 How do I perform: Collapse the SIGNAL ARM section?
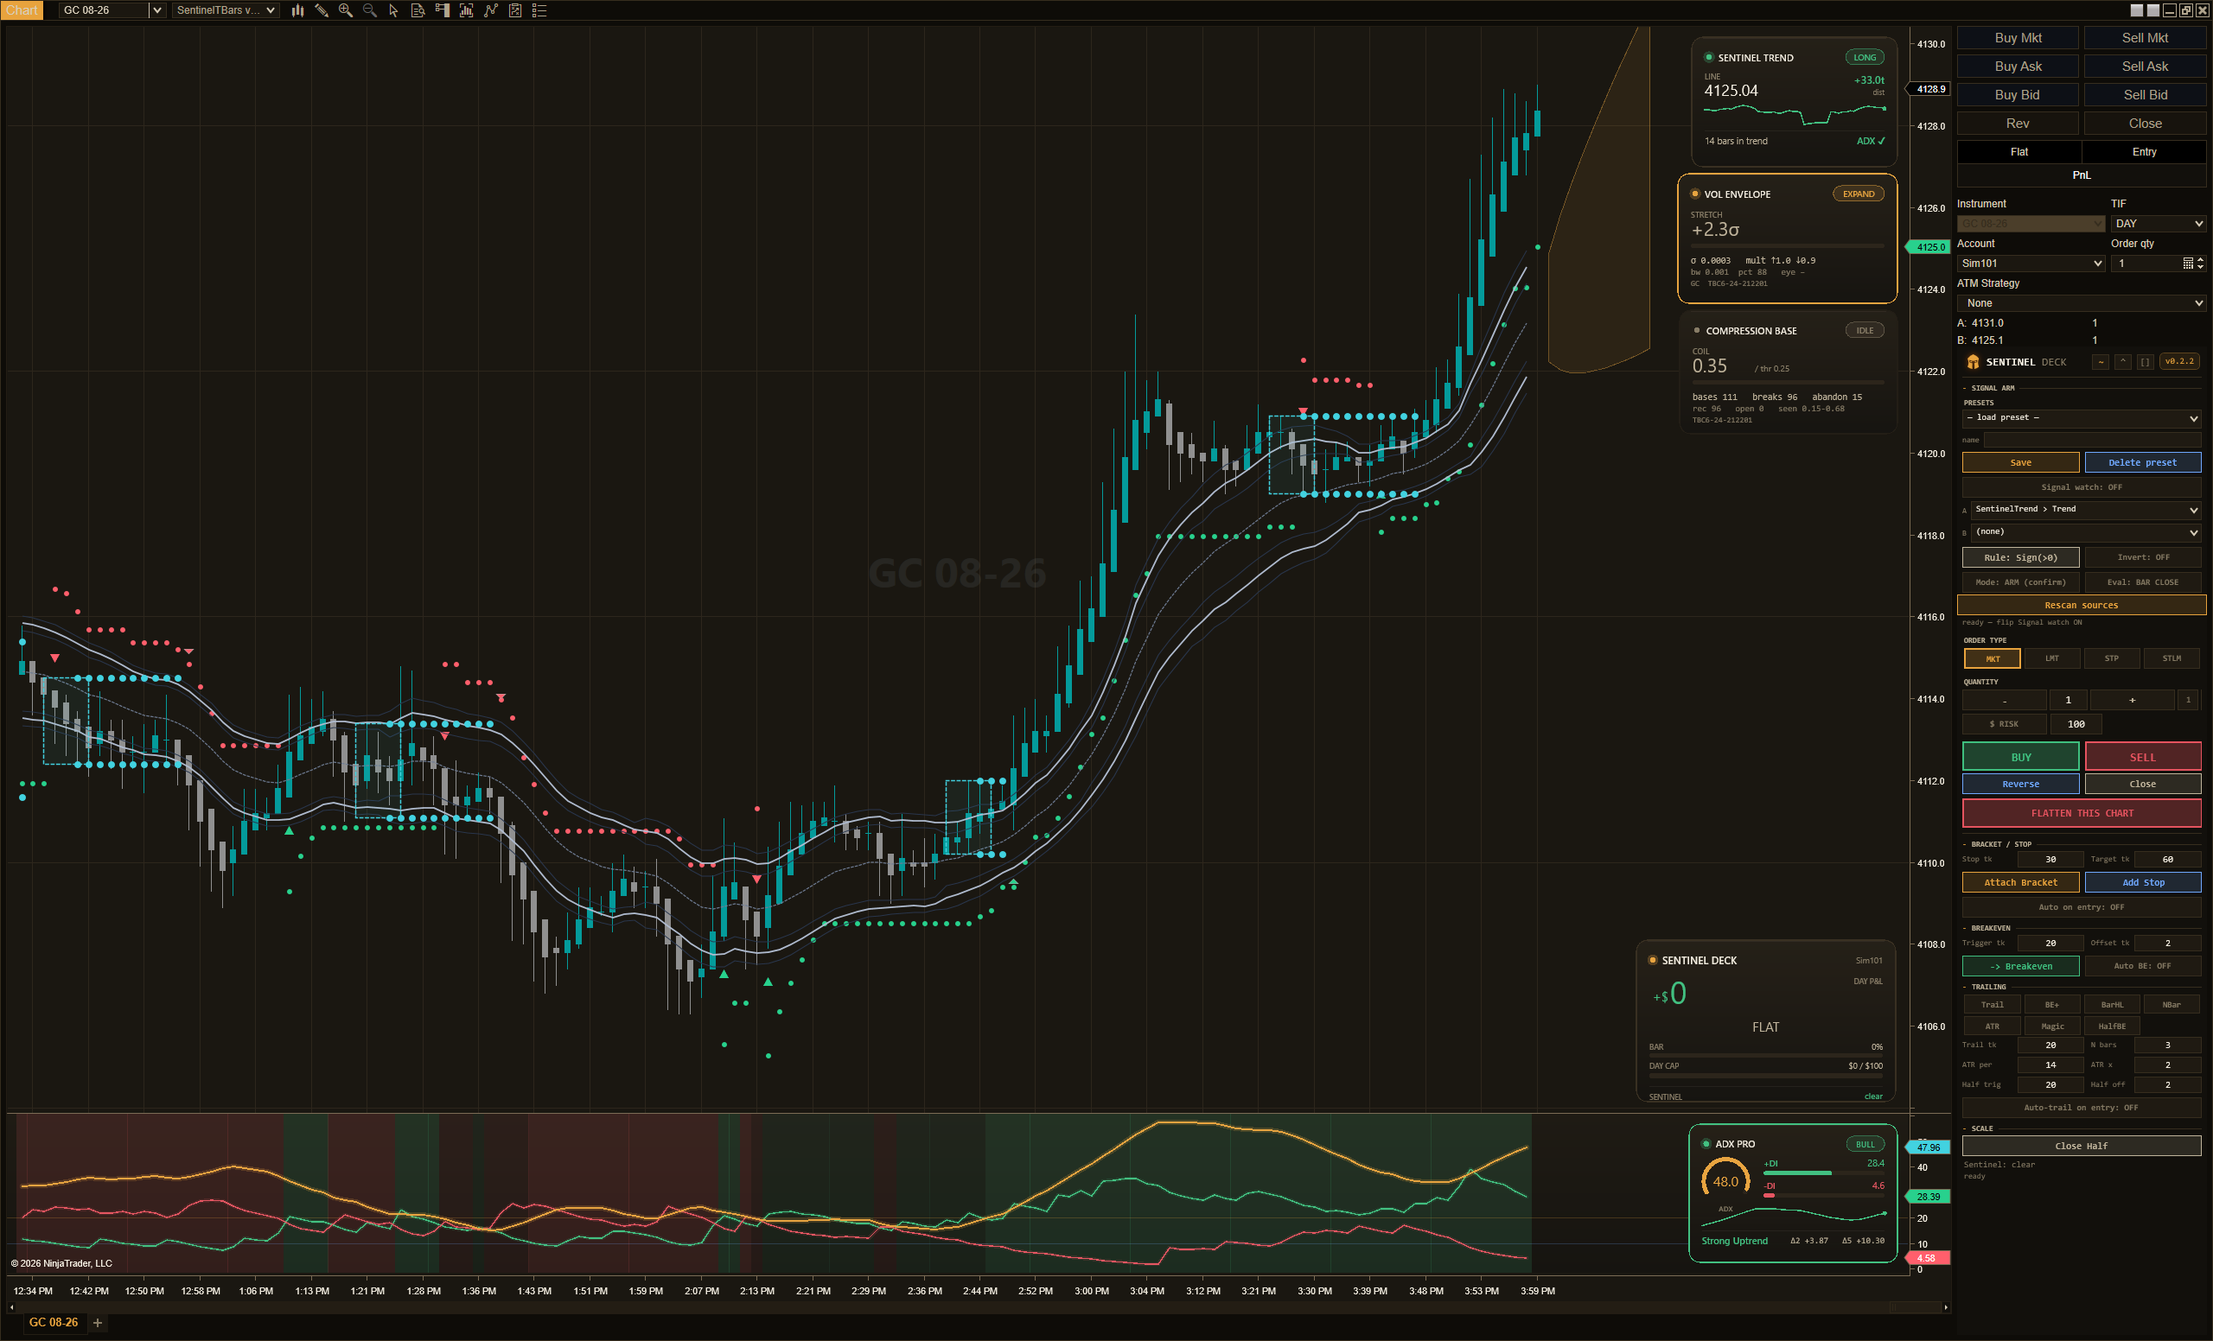tap(1989, 388)
